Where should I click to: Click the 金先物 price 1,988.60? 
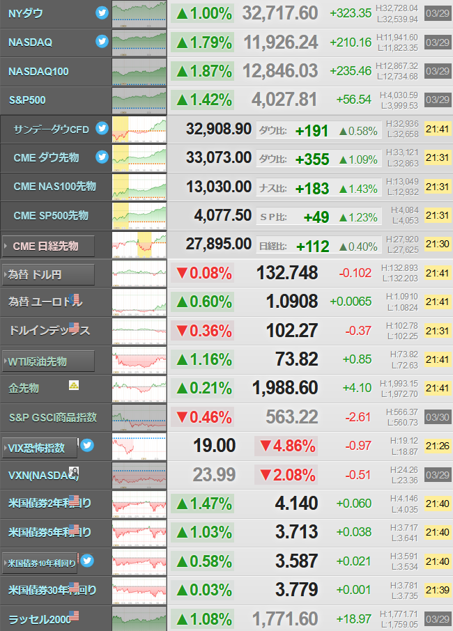tap(285, 388)
